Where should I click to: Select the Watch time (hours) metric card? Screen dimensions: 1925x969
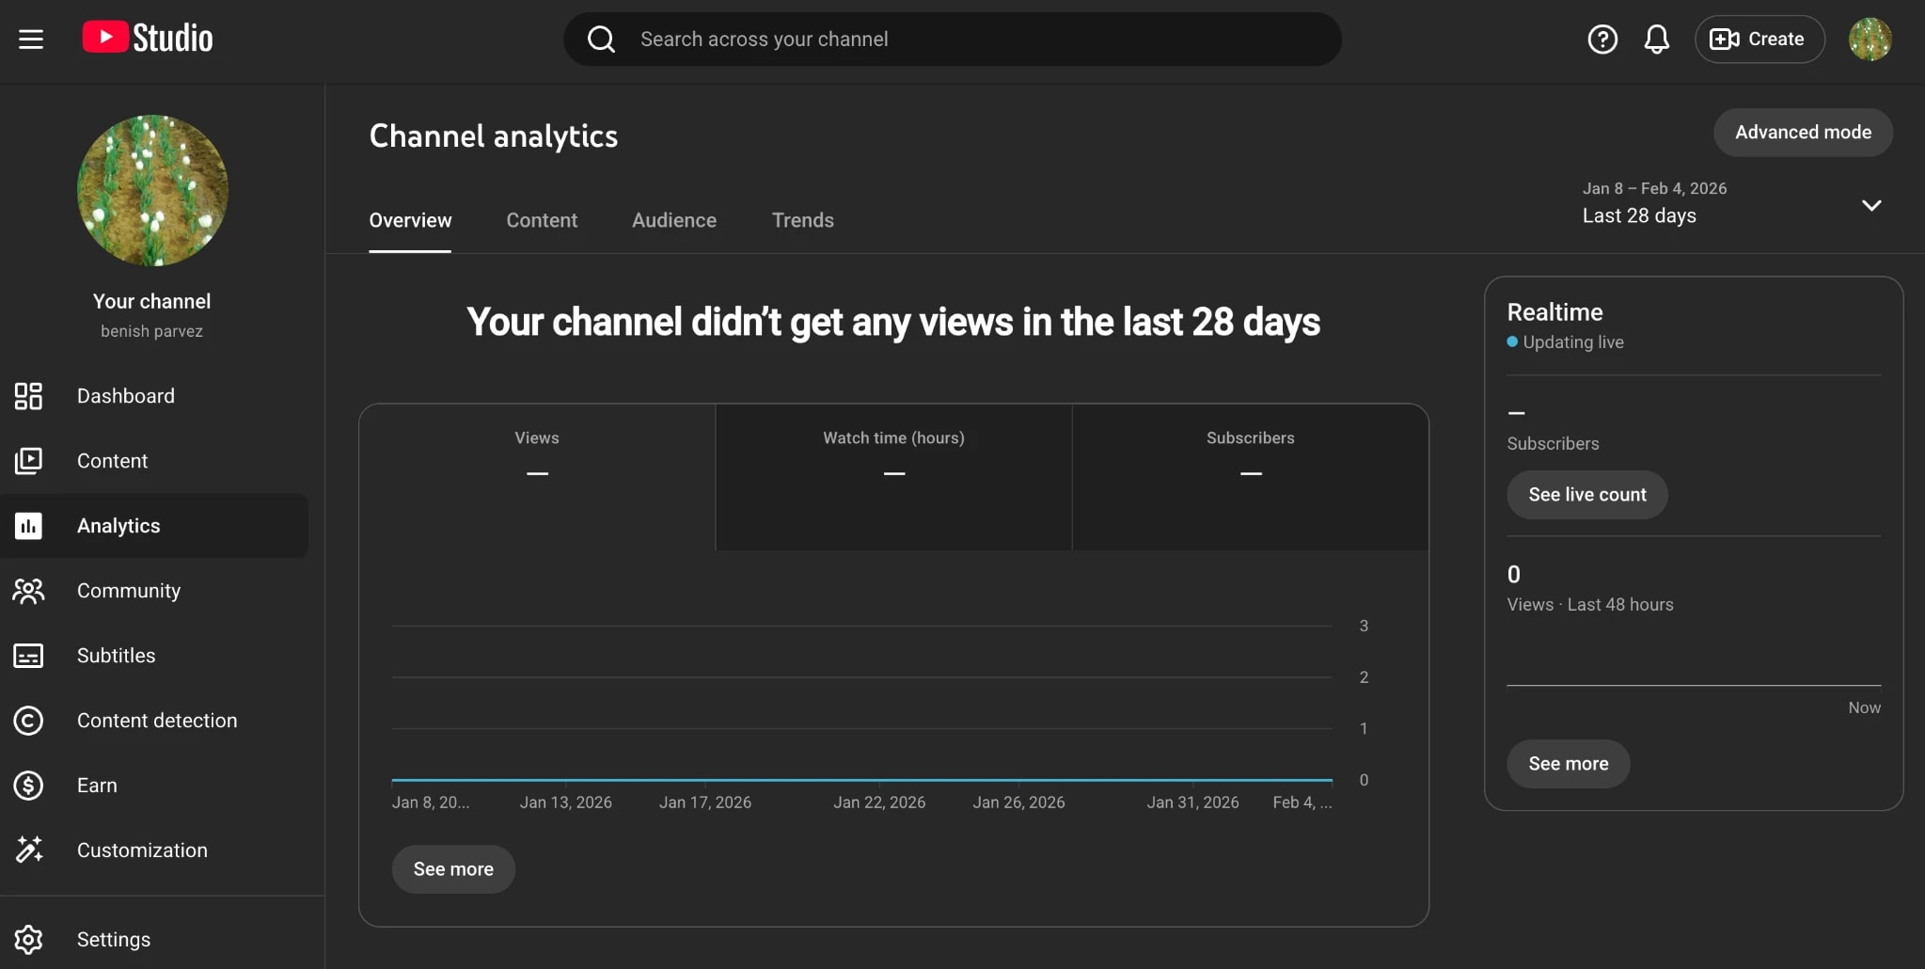coord(893,477)
